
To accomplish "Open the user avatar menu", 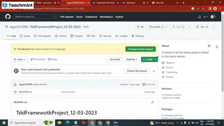I will point(213,17).
